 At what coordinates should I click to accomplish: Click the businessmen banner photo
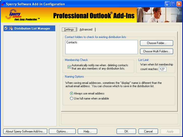coord(160,15)
